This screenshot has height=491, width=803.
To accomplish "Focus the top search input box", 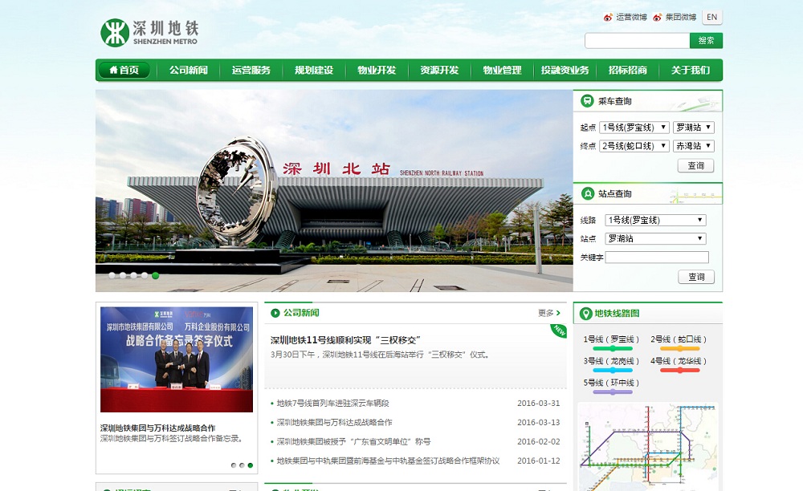I will (x=637, y=40).
